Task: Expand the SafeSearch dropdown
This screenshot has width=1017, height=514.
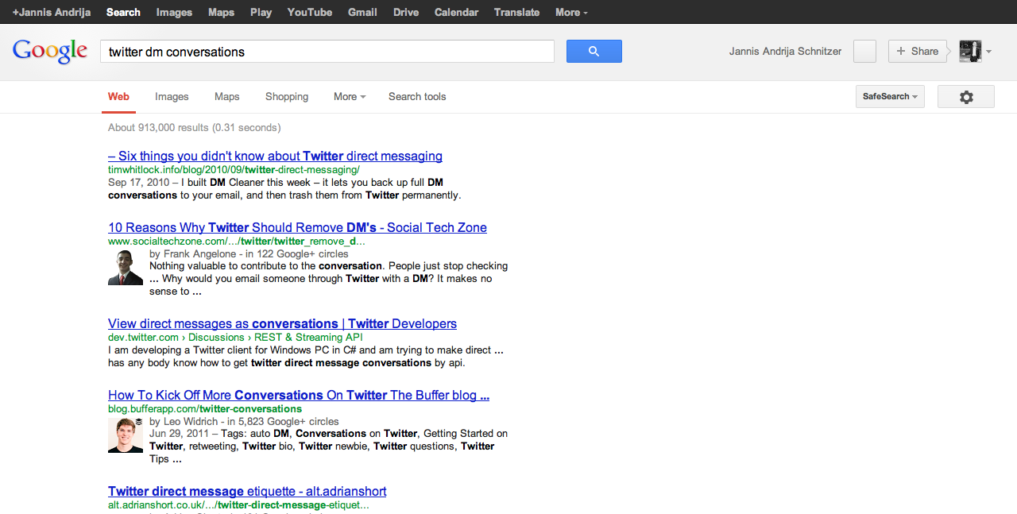Action: click(890, 97)
